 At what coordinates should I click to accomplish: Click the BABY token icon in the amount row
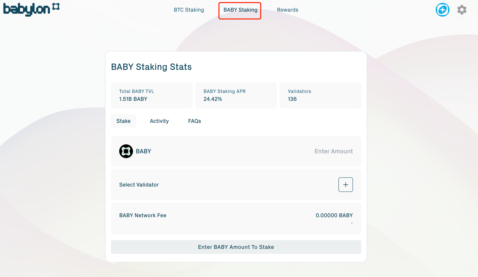[x=126, y=151]
